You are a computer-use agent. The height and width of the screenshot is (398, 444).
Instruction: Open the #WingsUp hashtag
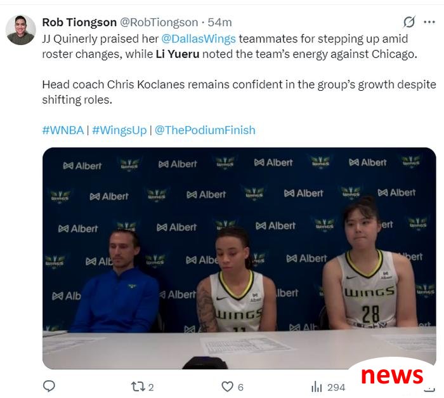pyautogui.click(x=119, y=130)
